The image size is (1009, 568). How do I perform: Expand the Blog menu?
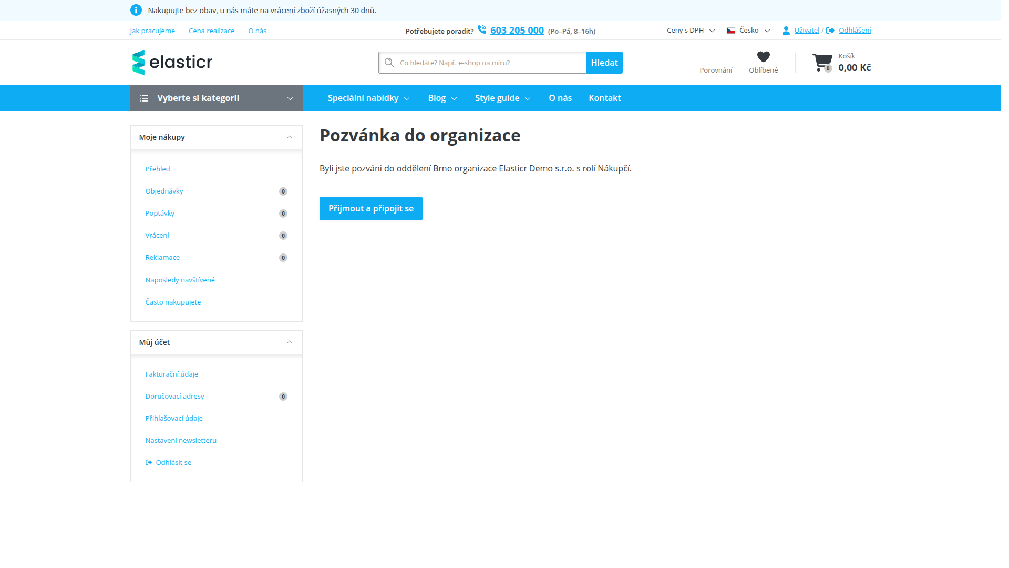(x=442, y=98)
